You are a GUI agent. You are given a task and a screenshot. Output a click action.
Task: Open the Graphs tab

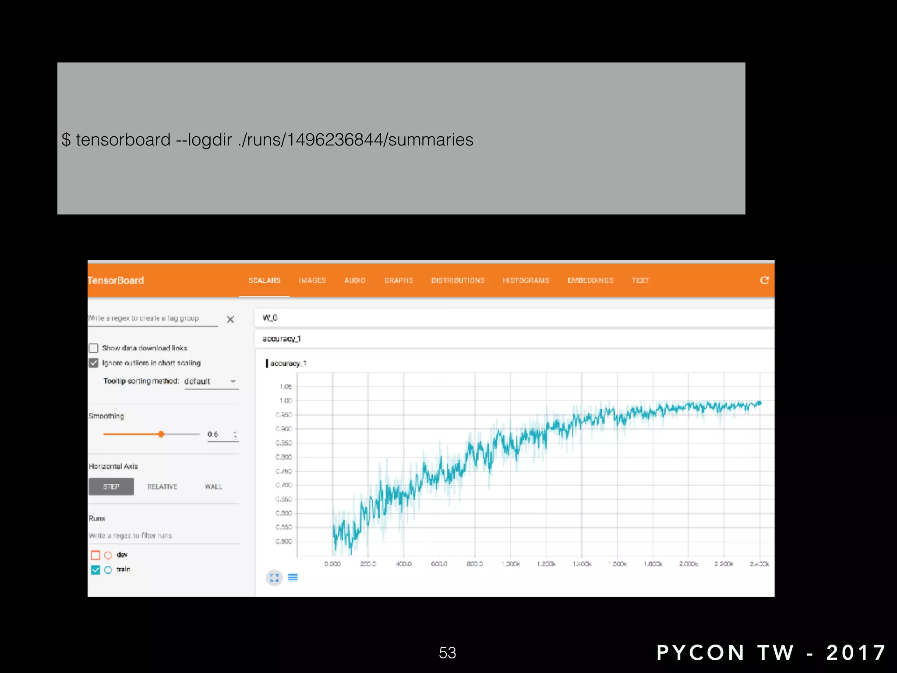pyautogui.click(x=399, y=280)
